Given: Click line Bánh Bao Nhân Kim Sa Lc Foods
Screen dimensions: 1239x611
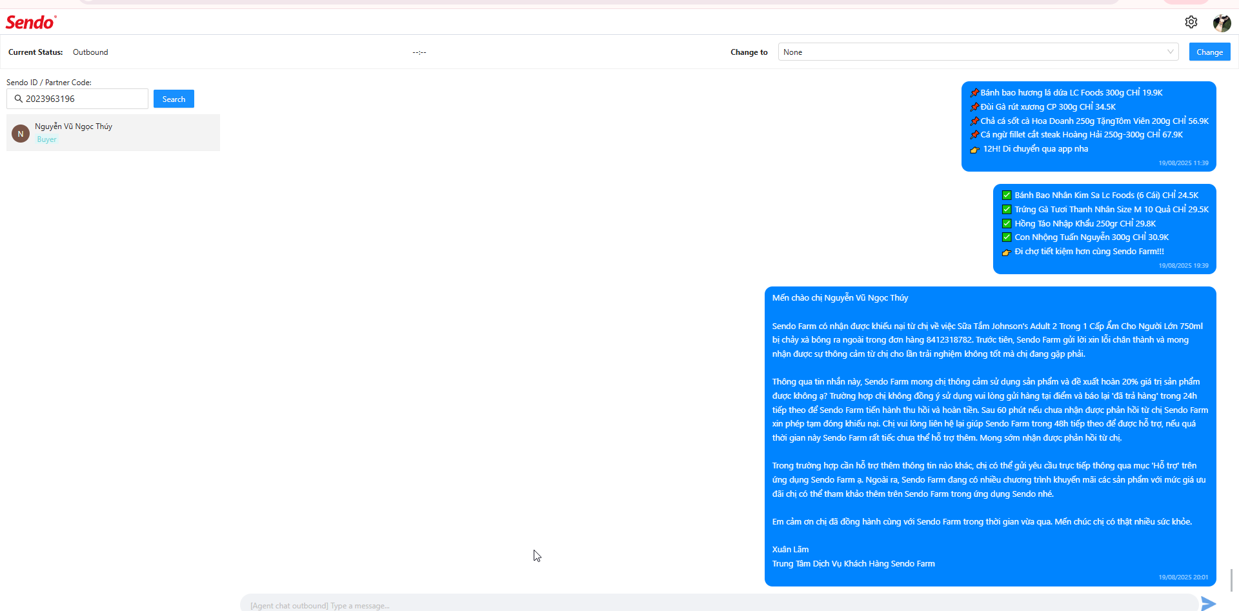Looking at the screenshot, I should point(1100,195).
